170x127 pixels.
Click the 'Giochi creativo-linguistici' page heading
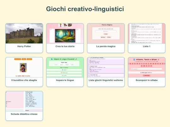(85, 9)
